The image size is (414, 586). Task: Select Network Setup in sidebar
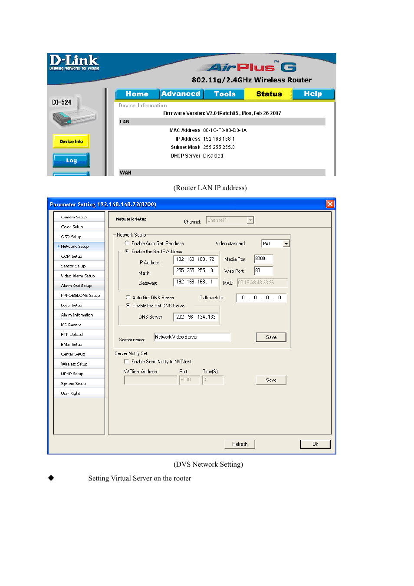[x=79, y=247]
